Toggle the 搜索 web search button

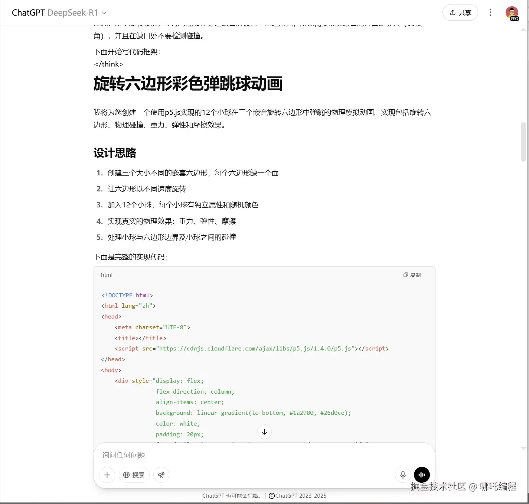(134, 475)
